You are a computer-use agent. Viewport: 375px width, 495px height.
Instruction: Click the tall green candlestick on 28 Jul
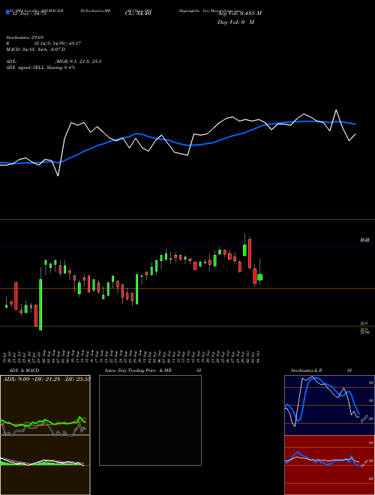[40, 304]
